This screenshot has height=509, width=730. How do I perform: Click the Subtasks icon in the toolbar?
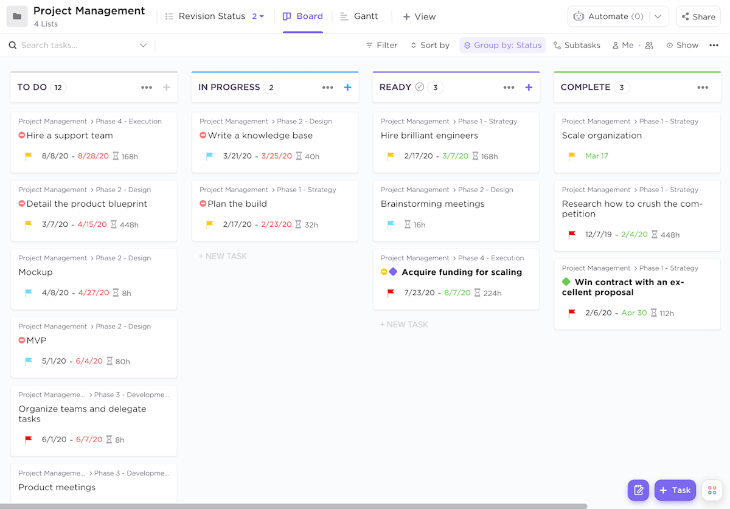(x=555, y=45)
